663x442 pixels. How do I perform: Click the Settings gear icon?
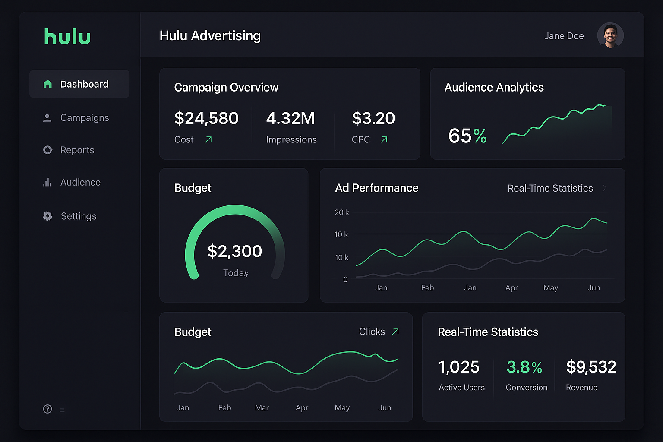pos(47,216)
